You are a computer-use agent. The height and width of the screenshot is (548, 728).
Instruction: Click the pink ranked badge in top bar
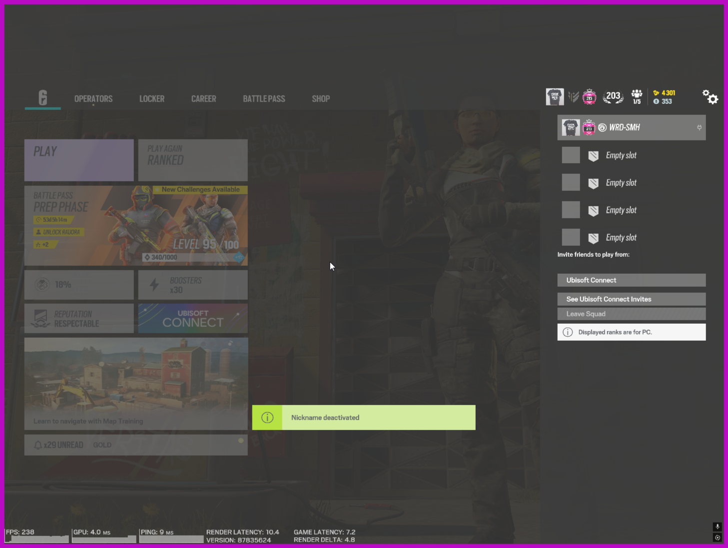point(590,97)
